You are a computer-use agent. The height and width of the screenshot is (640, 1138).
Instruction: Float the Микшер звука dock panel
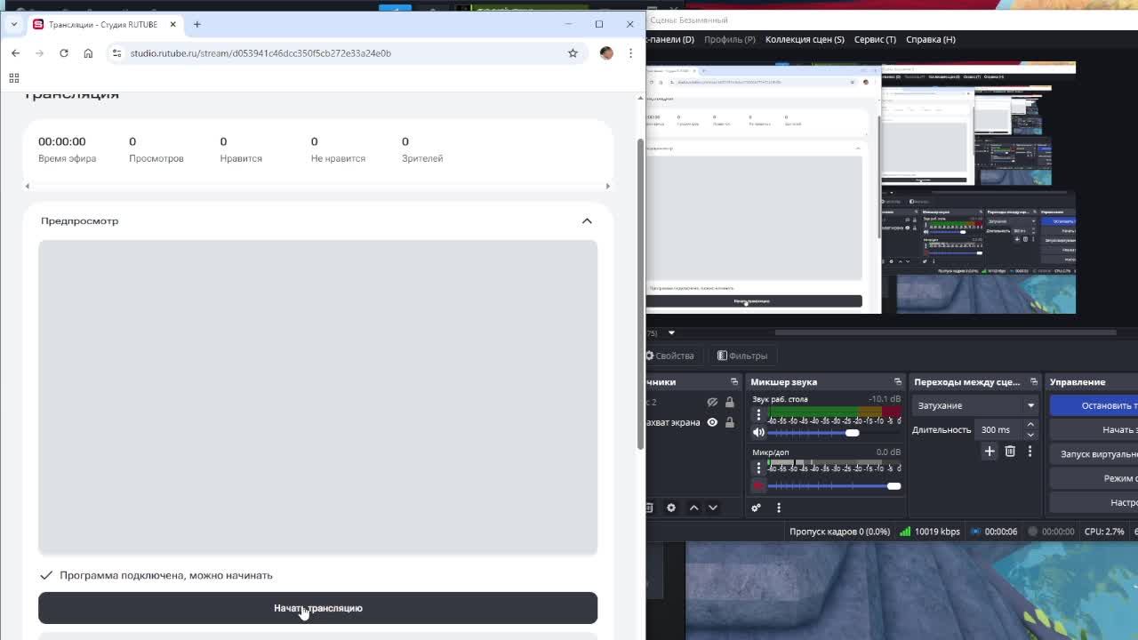point(898,382)
